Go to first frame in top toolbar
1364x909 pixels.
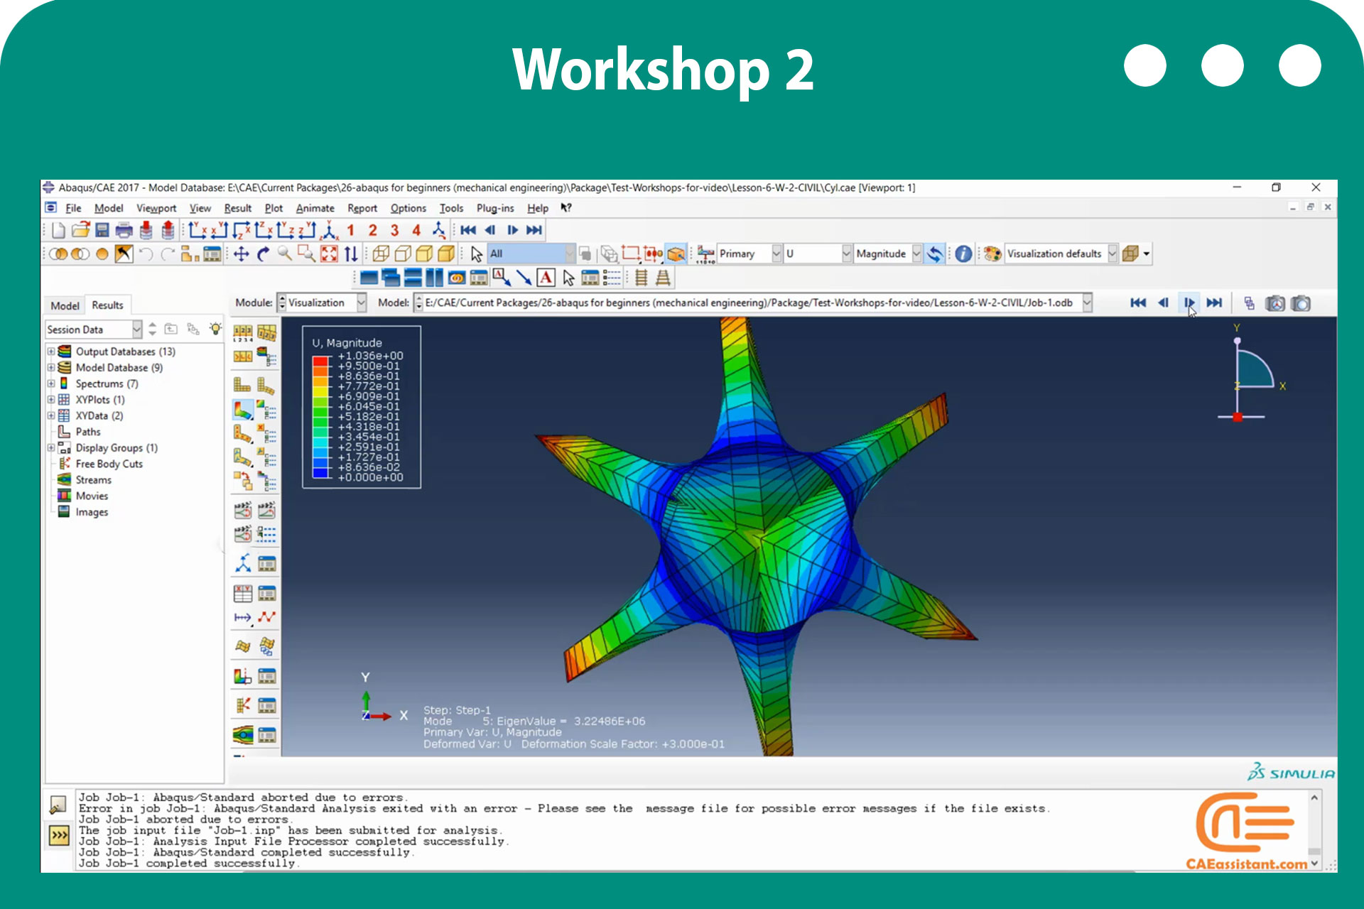click(468, 230)
